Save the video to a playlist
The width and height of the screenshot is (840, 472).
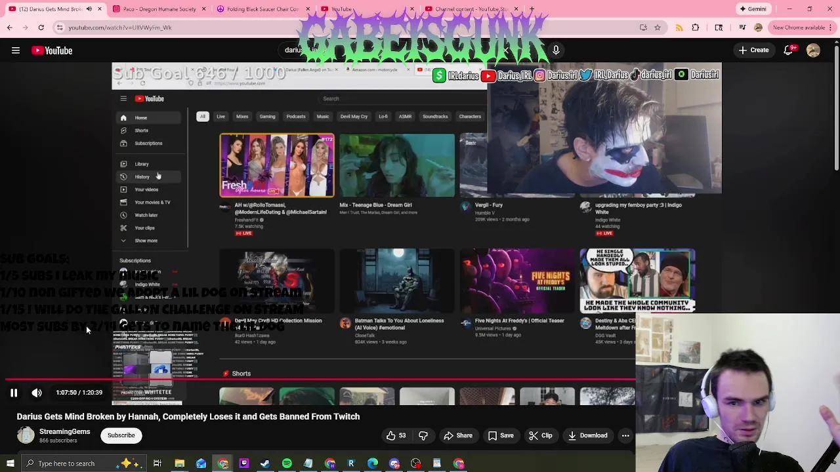click(500, 435)
